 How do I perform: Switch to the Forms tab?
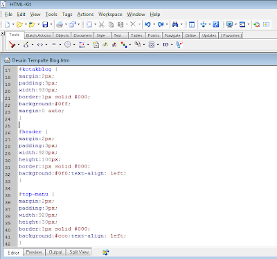pyautogui.click(x=154, y=35)
